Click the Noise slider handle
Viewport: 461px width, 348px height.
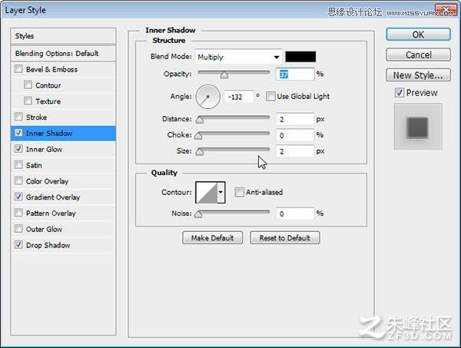198,214
